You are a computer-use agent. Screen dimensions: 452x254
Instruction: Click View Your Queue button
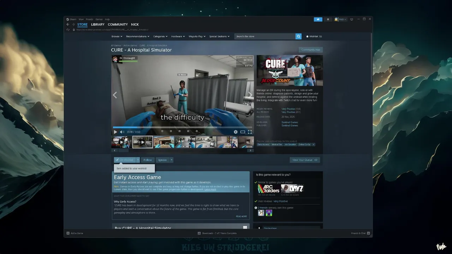point(305,160)
